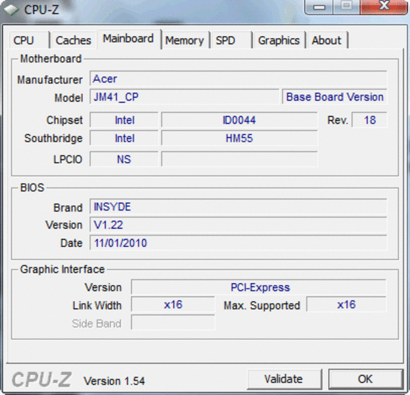Viewport: 410px width, 395px height.
Task: Open the SPD tab
Action: click(x=232, y=40)
